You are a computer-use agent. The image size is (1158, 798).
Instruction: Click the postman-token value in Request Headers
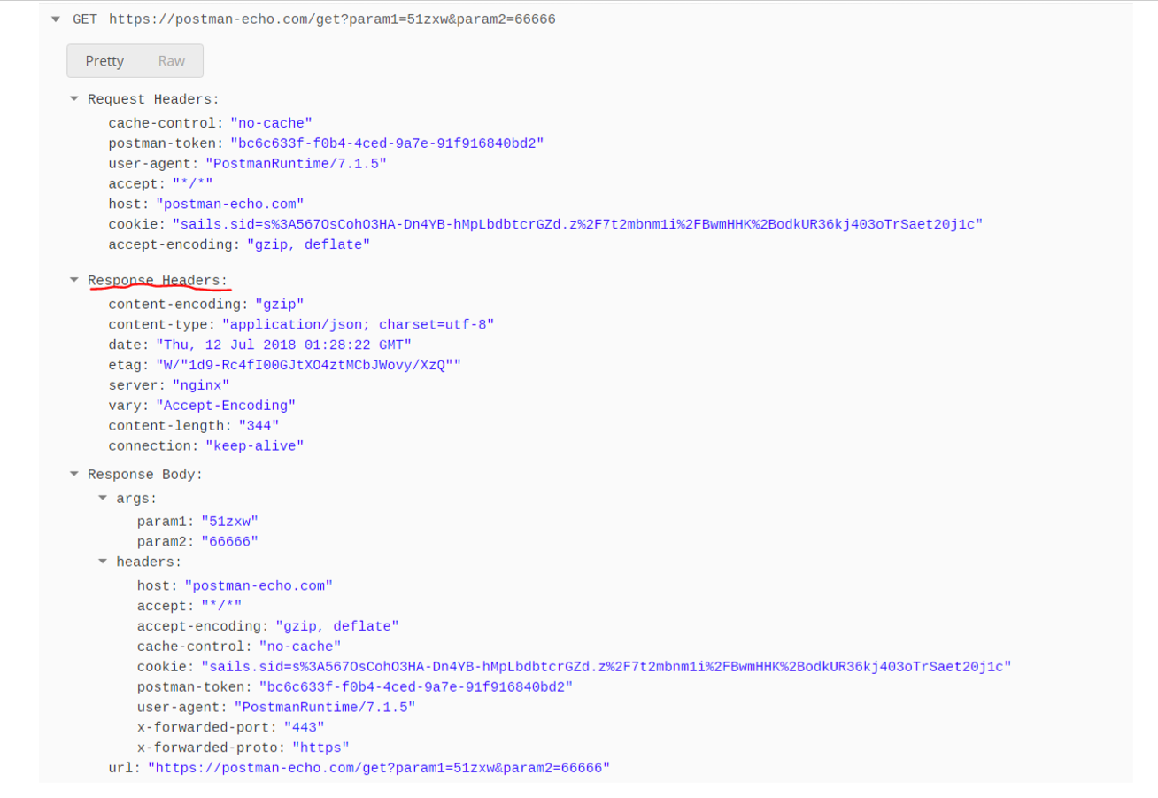[x=387, y=143]
